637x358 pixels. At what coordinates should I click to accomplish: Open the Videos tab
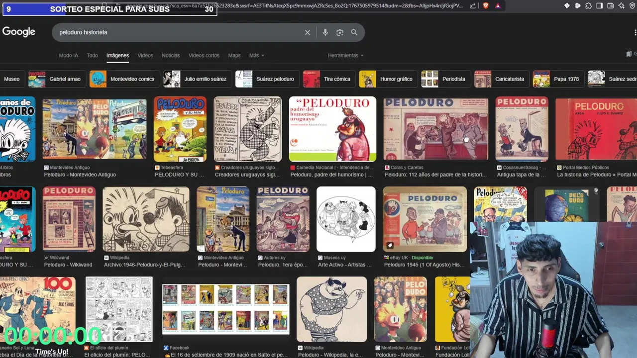tap(145, 55)
